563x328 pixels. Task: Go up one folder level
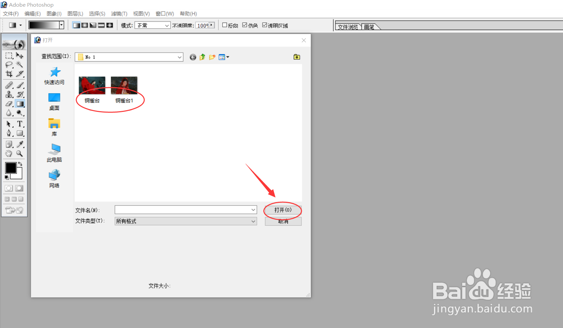pyautogui.click(x=202, y=57)
